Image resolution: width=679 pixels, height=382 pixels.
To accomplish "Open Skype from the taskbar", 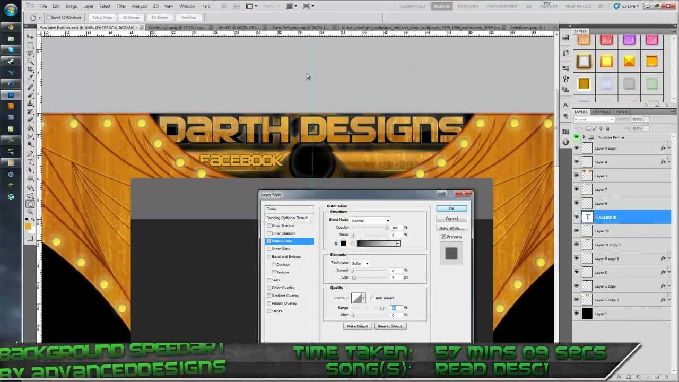I will click(11, 50).
